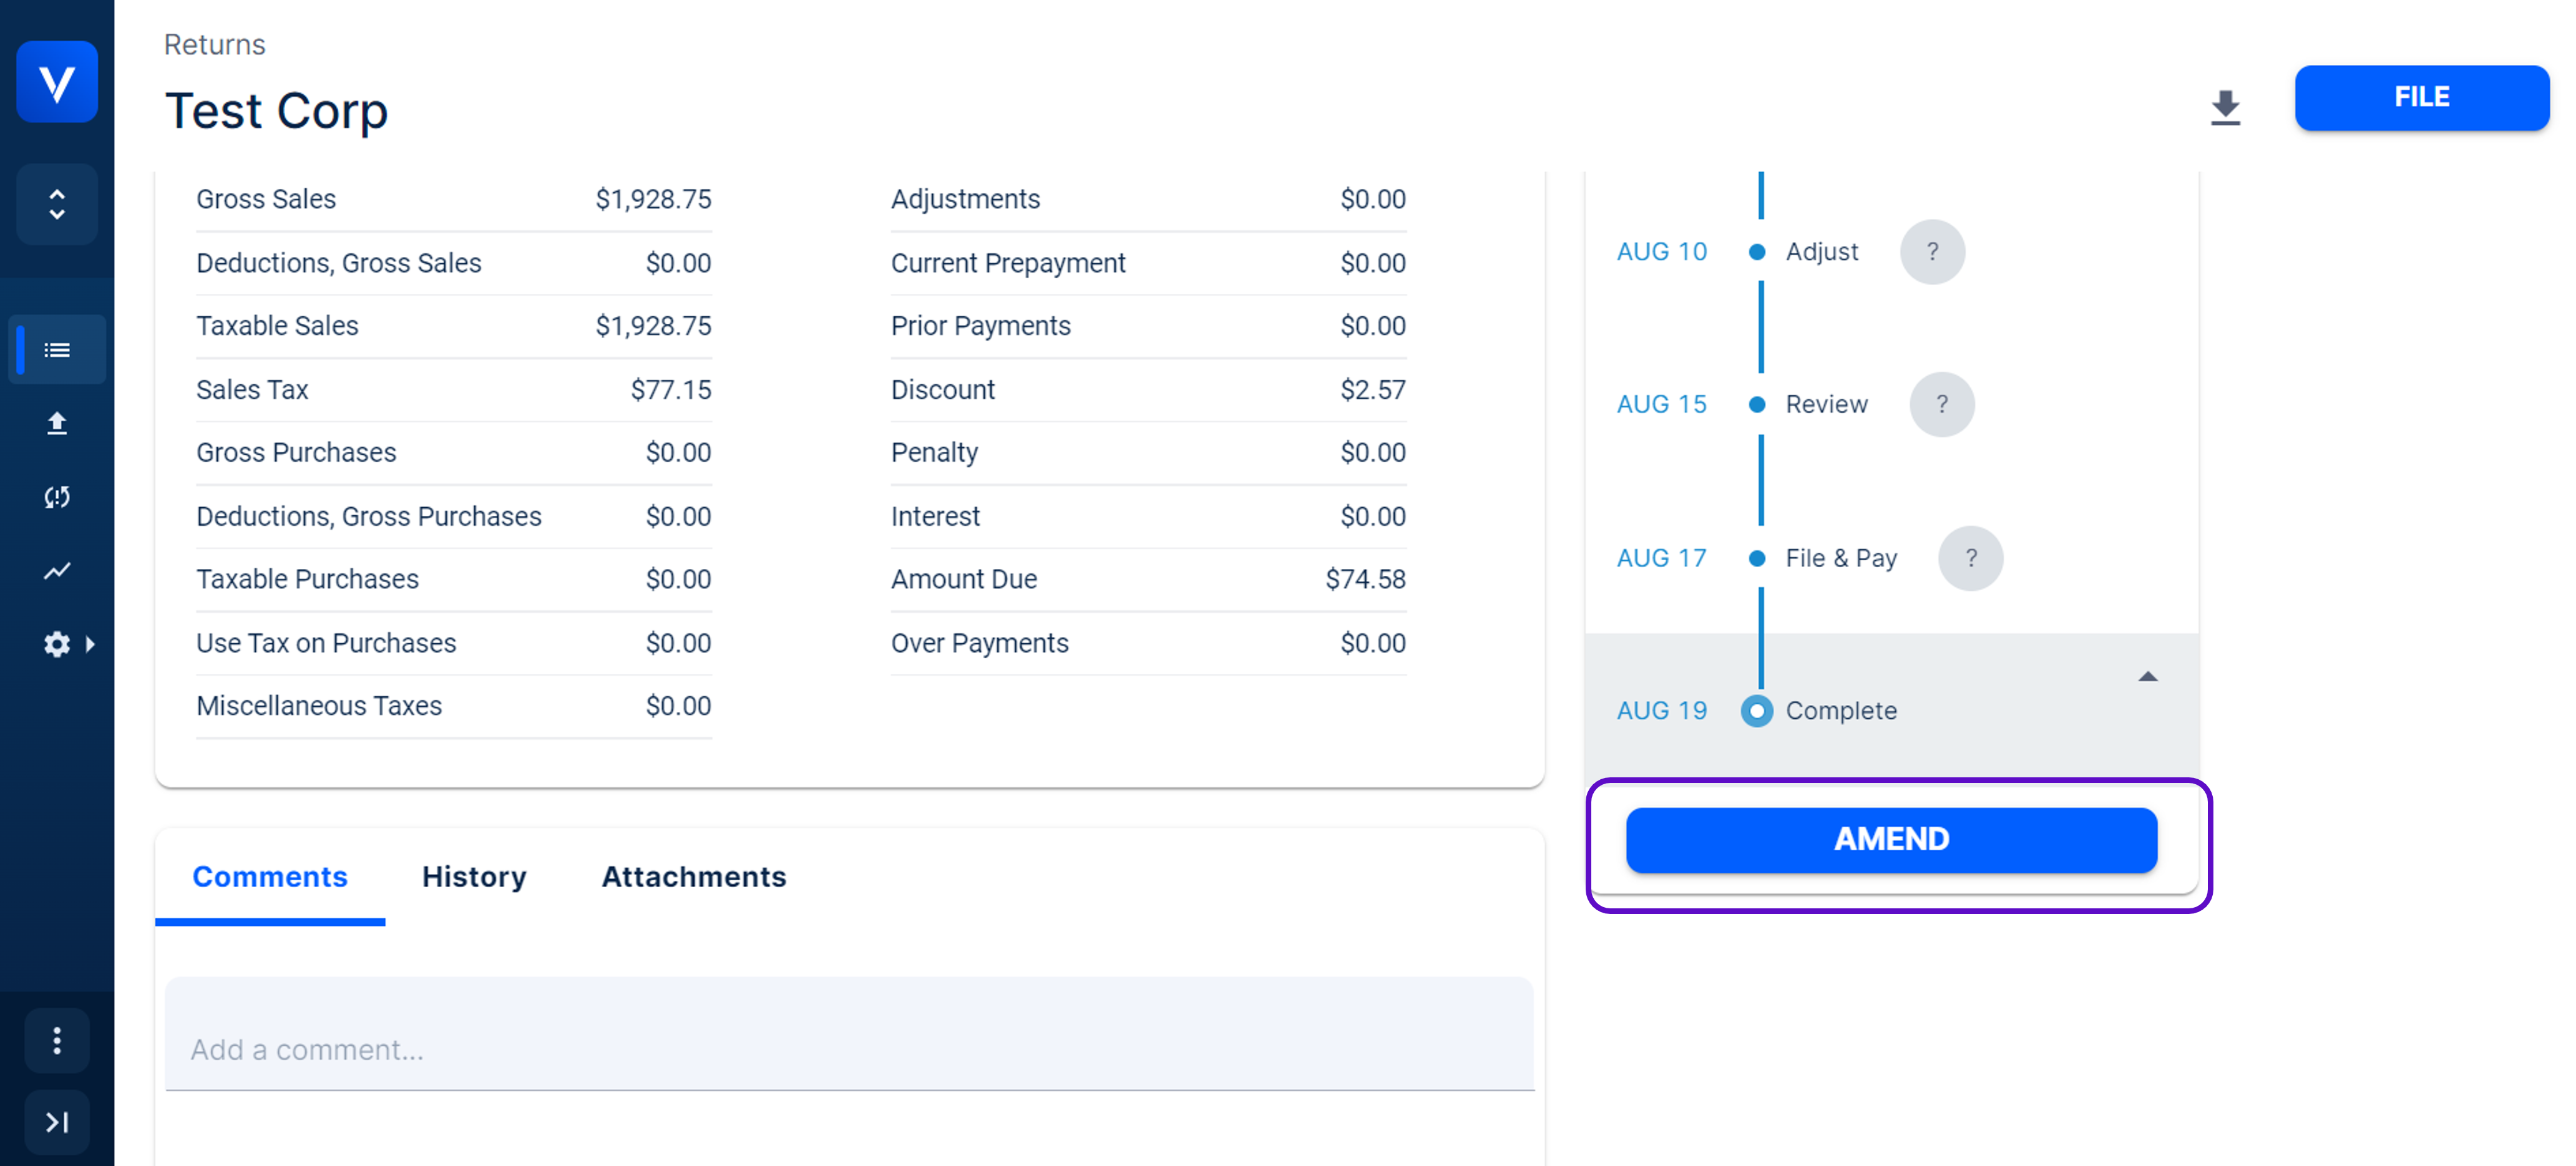Download the return using download icon
2576x1166 pixels.
click(2225, 107)
